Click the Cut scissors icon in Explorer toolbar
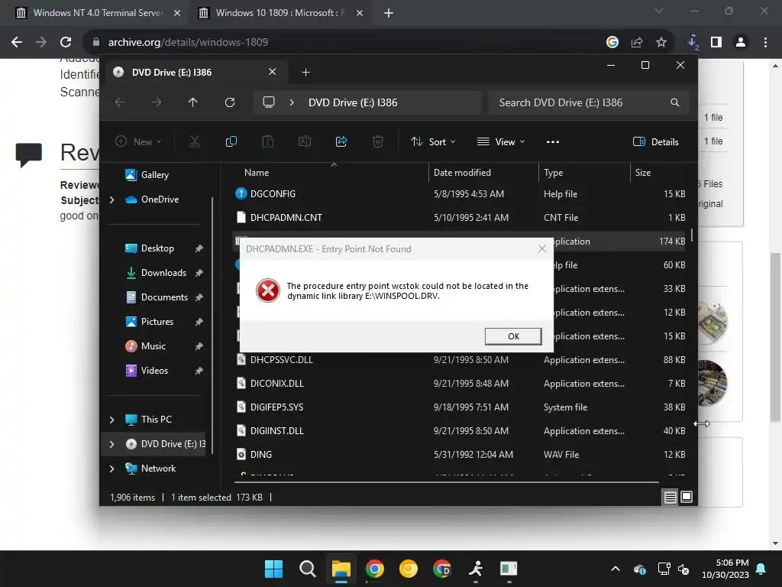This screenshot has height=587, width=782. [195, 141]
